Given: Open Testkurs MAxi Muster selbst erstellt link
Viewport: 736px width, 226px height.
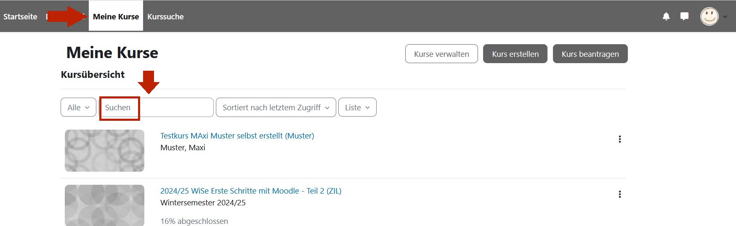Looking at the screenshot, I should [x=237, y=136].
